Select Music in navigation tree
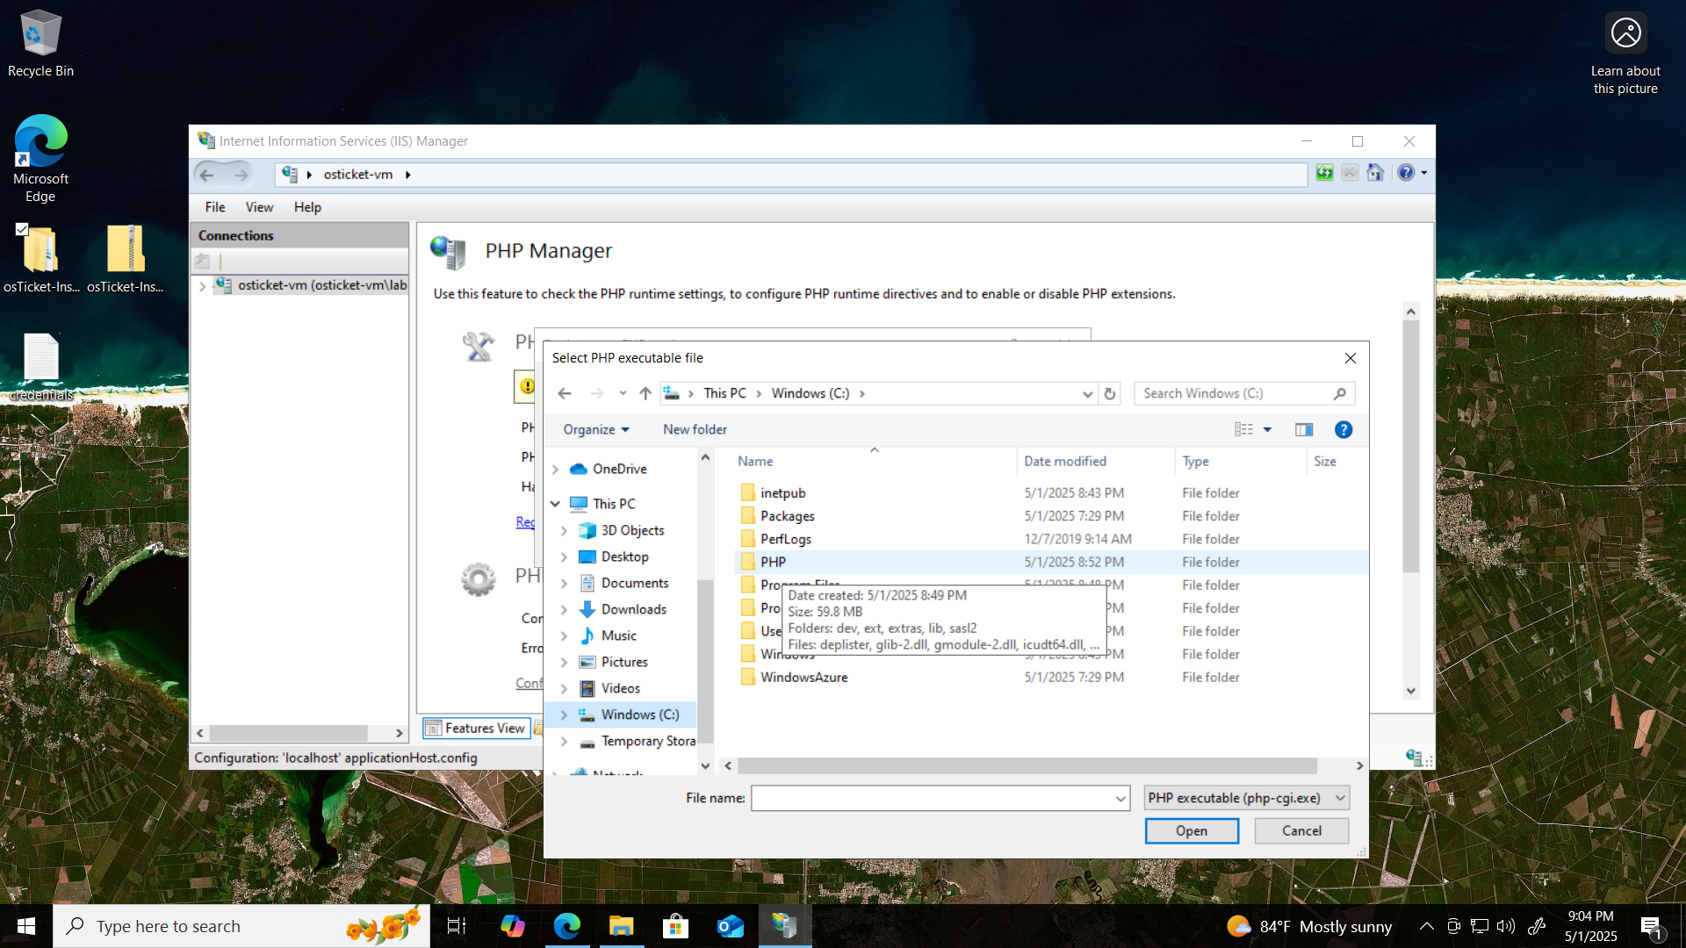The width and height of the screenshot is (1686, 948). pyautogui.click(x=618, y=636)
